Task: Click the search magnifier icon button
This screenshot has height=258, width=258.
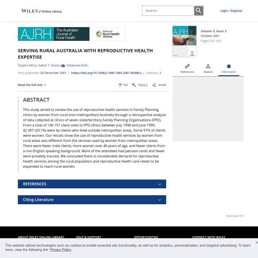Action: [x=198, y=11]
